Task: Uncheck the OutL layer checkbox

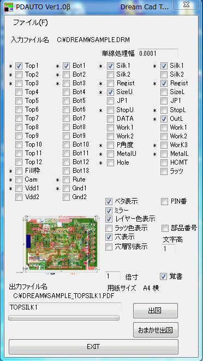Action: tap(164, 119)
